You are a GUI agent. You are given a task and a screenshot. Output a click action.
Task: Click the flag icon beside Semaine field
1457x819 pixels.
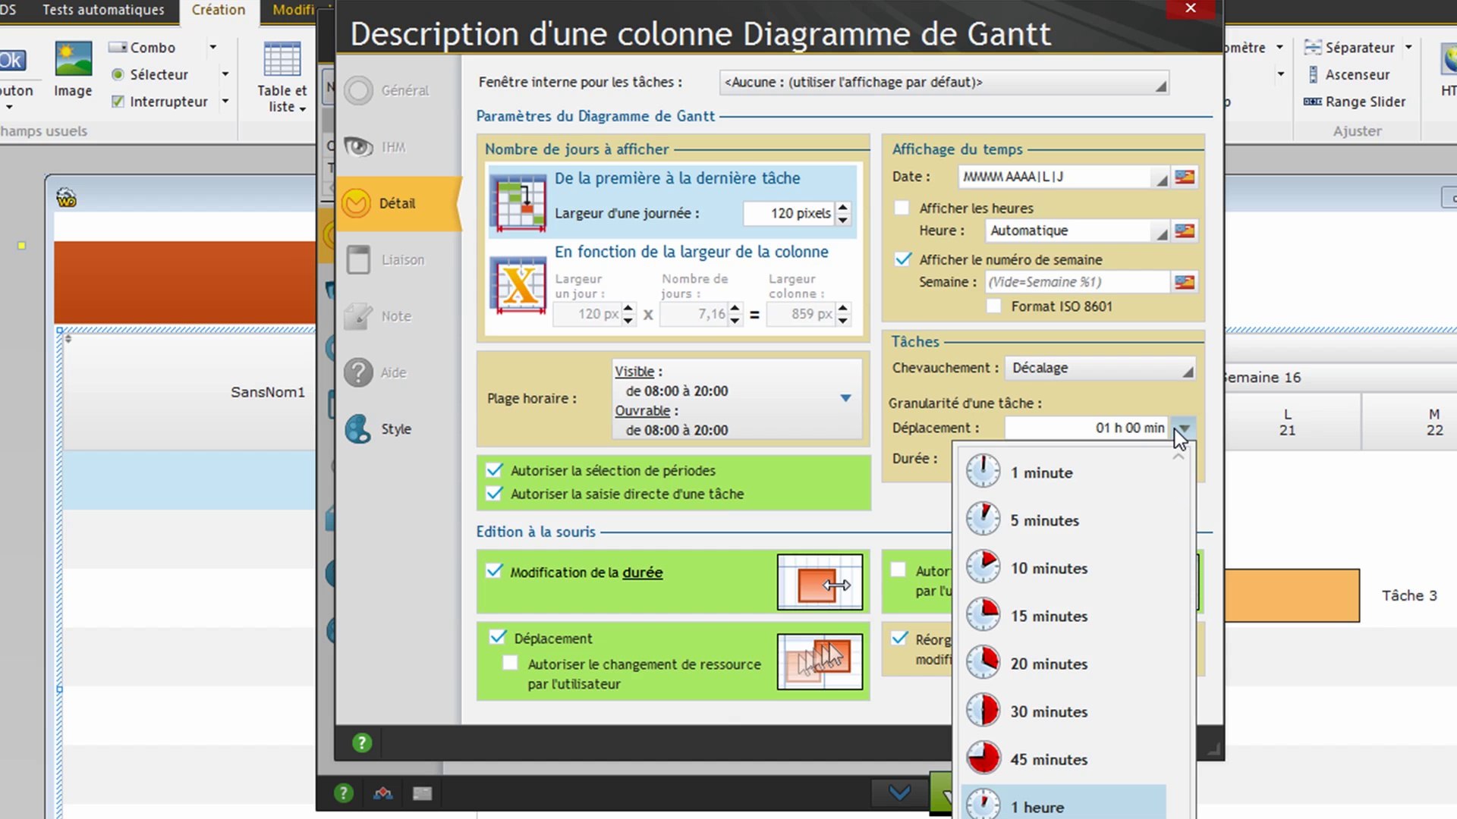pos(1185,282)
